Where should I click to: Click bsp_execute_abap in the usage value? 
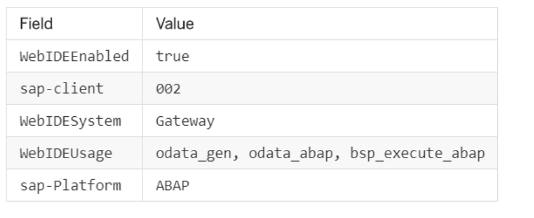point(418,153)
